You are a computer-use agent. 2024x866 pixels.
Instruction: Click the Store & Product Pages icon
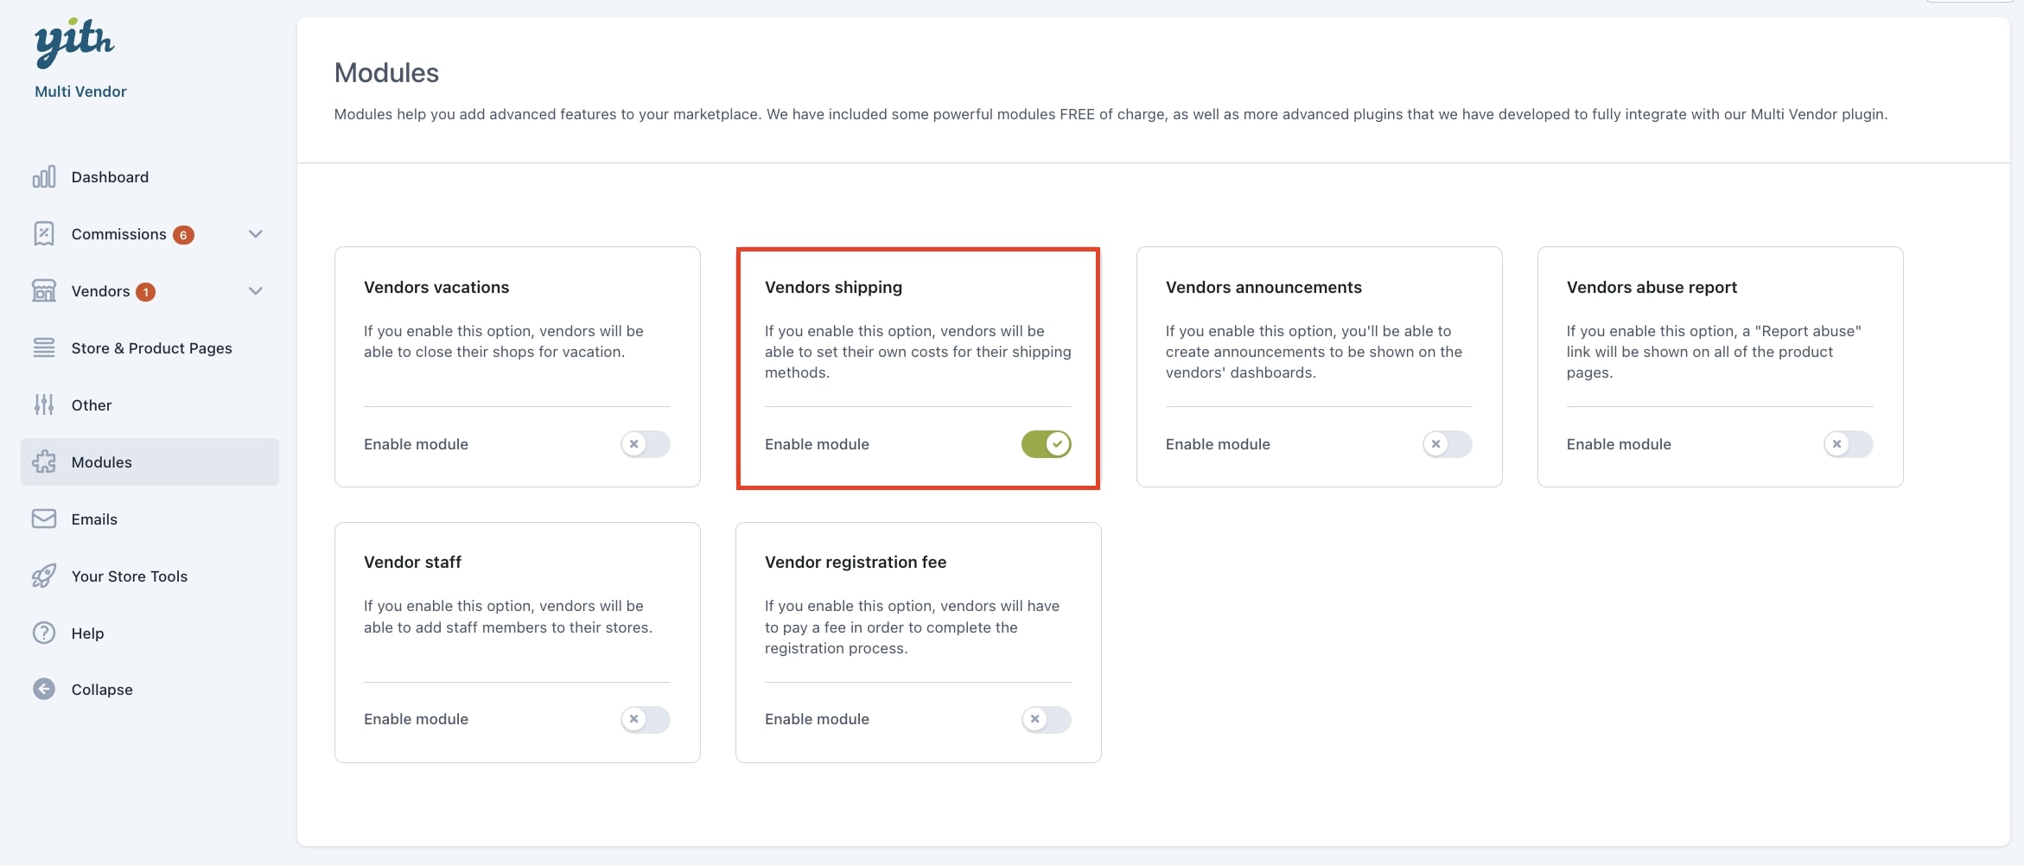44,348
